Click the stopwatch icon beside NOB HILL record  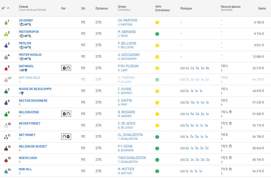tap(230, 169)
